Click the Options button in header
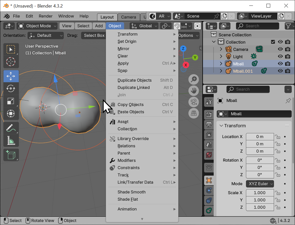Screen dimensions: 295x225 (x=188, y=35)
